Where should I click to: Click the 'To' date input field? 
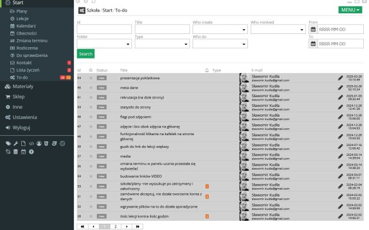pyautogui.click(x=340, y=44)
